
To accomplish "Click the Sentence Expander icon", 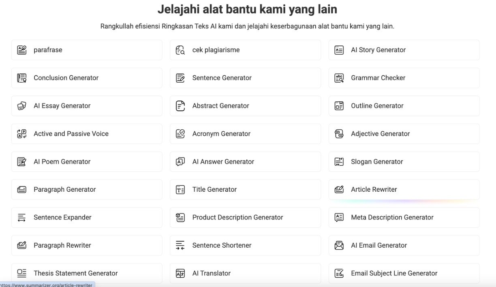I will [x=22, y=217].
